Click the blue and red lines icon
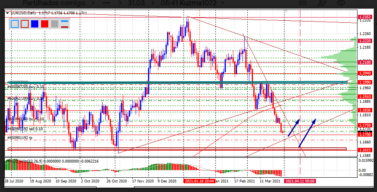This screenshot has height=192, width=377. (x=64, y=24)
